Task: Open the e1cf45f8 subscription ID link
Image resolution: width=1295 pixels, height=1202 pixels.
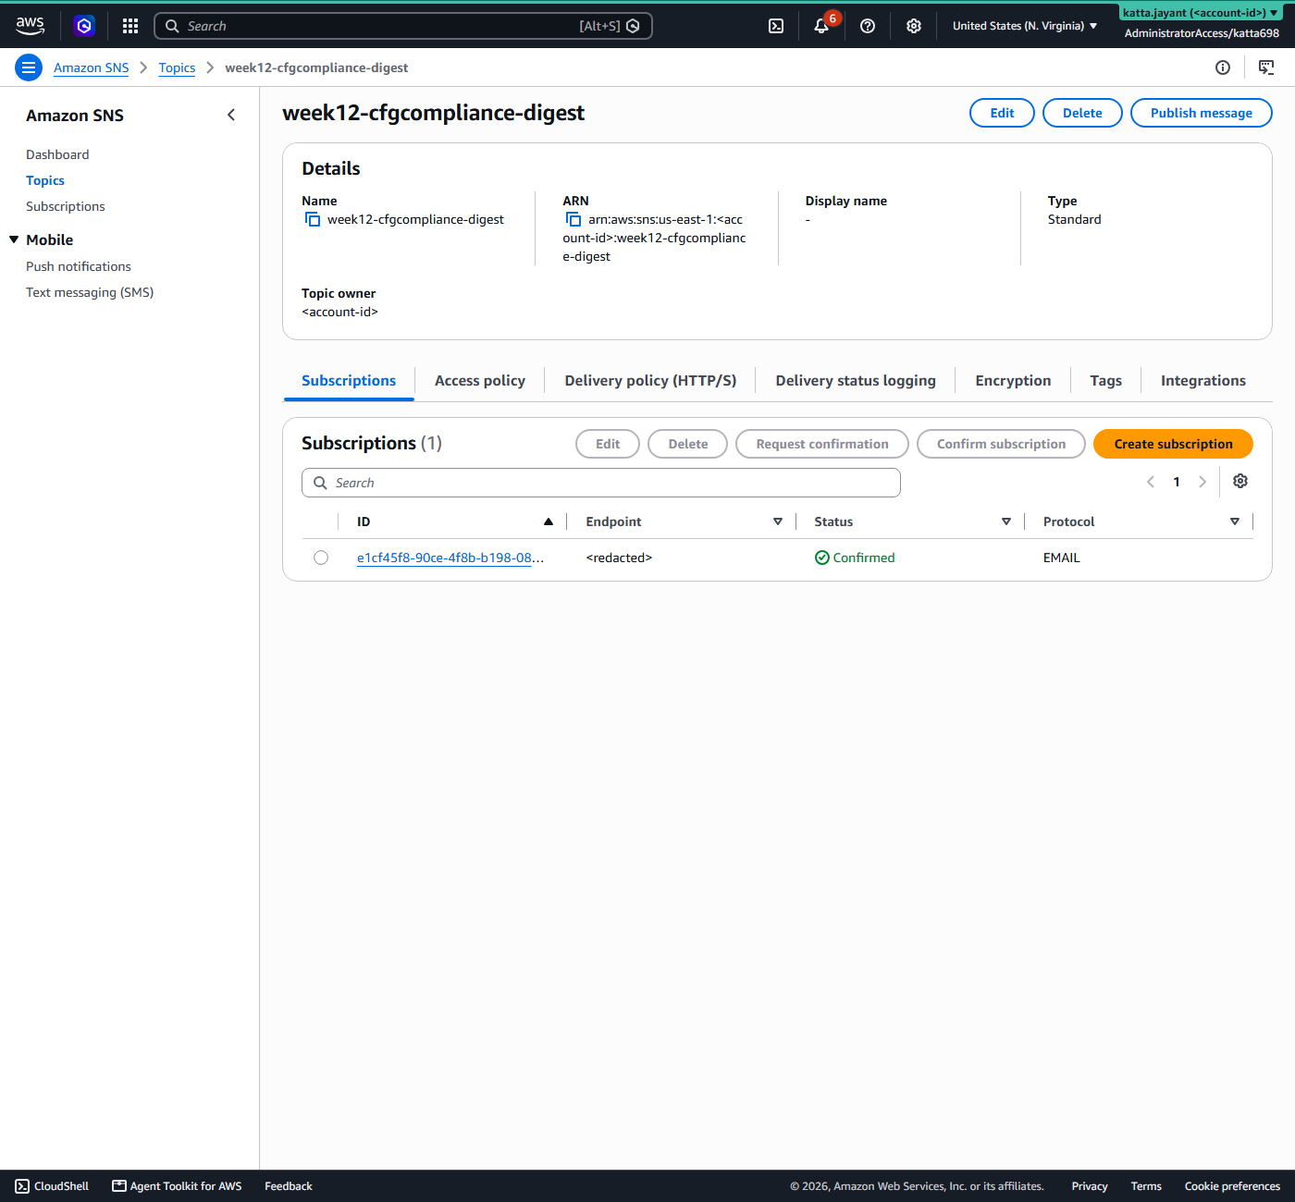Action: click(450, 558)
